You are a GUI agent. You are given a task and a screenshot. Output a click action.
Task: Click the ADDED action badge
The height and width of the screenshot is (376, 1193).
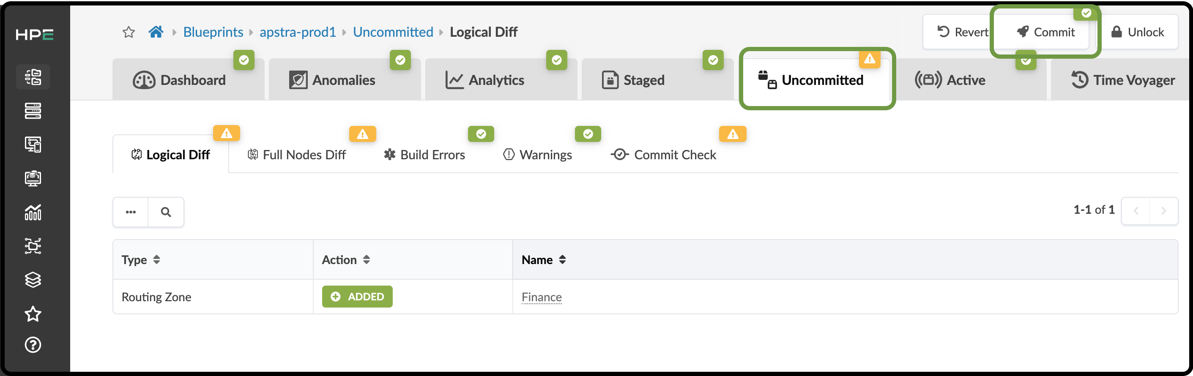[357, 296]
